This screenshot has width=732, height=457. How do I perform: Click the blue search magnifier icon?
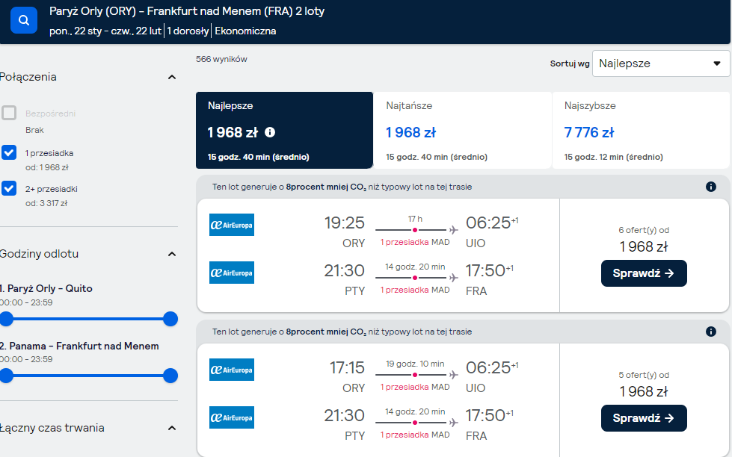click(x=24, y=20)
